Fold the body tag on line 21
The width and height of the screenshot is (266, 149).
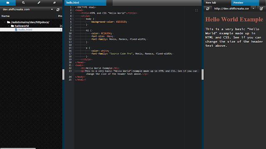[73, 65]
